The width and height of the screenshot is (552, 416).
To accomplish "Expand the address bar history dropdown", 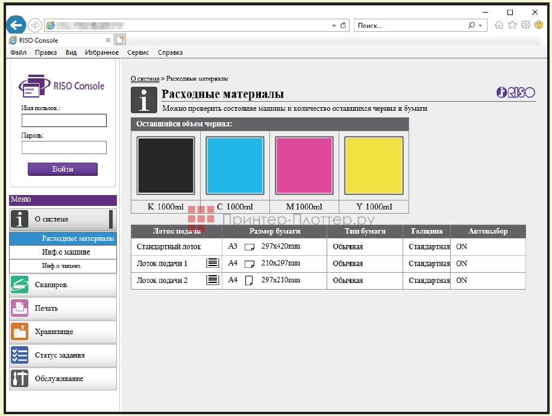I will click(334, 25).
